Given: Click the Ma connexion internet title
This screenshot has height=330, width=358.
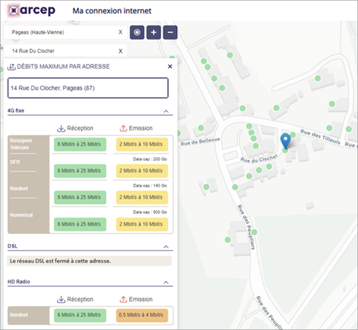Looking at the screenshot, I should point(112,11).
